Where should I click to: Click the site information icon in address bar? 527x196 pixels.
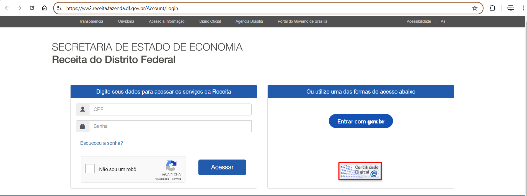[59, 8]
